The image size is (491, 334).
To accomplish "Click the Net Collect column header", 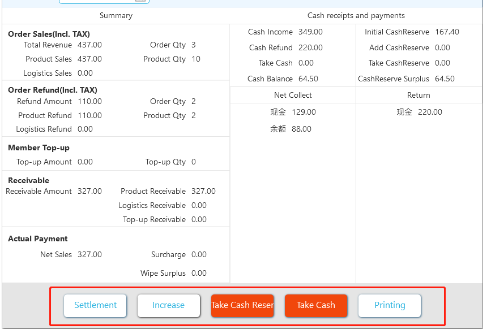I will 293,95.
